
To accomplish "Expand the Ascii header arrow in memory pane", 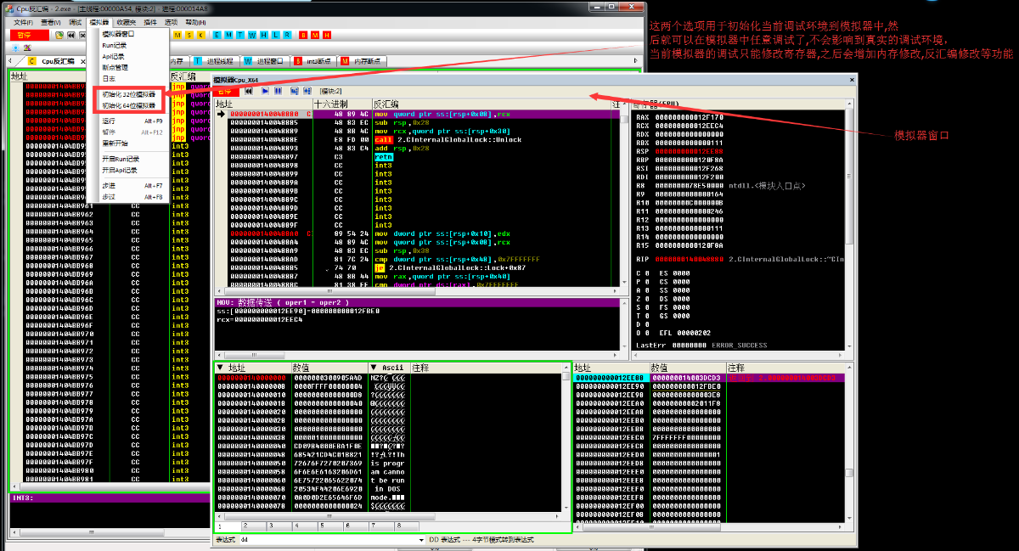I will tap(374, 368).
